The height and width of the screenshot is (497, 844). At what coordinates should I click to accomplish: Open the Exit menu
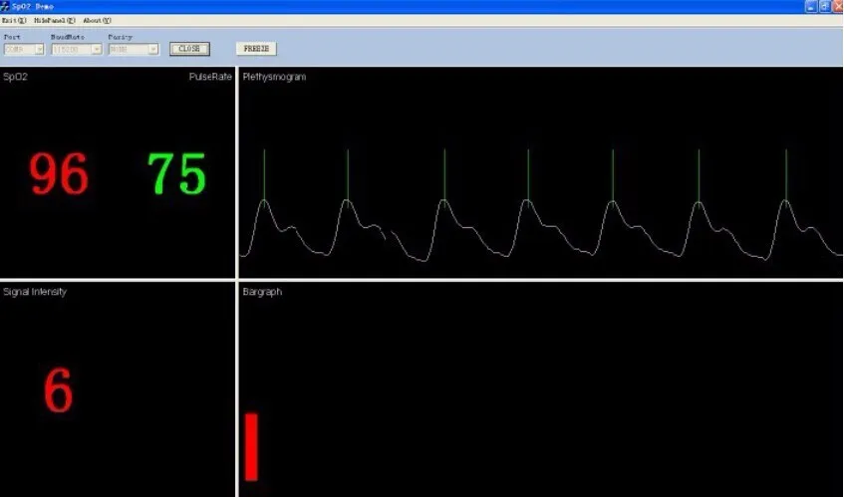13,20
